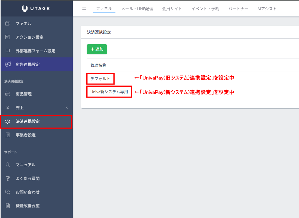Click the funnel icon in sidebar
299x218 pixels.
pyautogui.click(x=8, y=24)
